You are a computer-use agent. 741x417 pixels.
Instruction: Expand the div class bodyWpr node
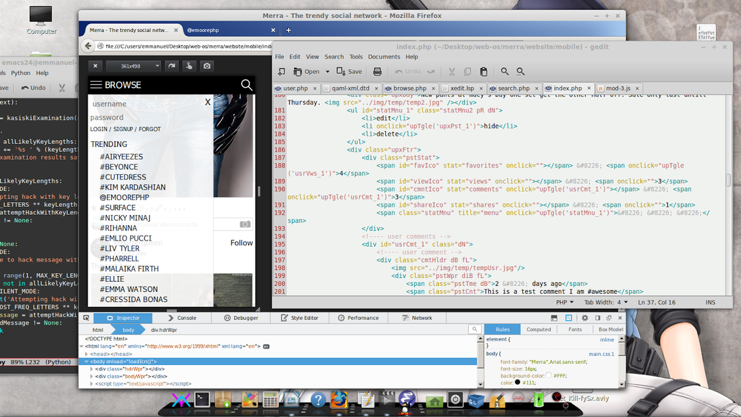(x=92, y=376)
